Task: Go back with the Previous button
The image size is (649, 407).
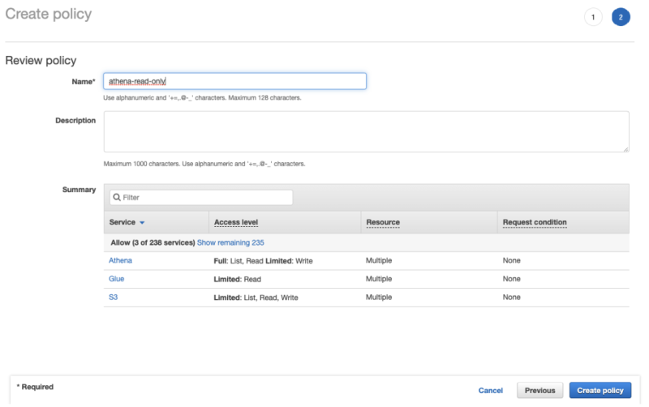Action: point(539,391)
